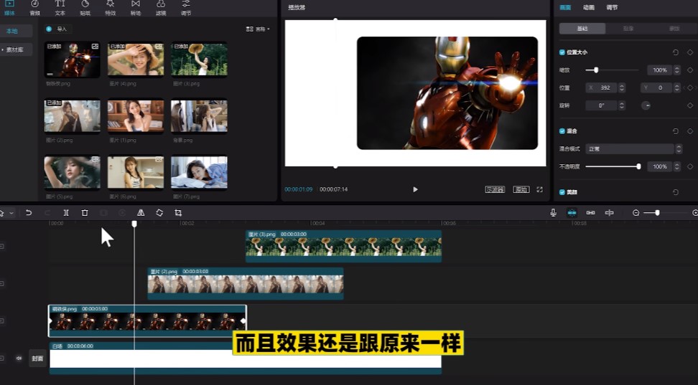
Task: Reset 美颜 settings
Action: coord(675,192)
